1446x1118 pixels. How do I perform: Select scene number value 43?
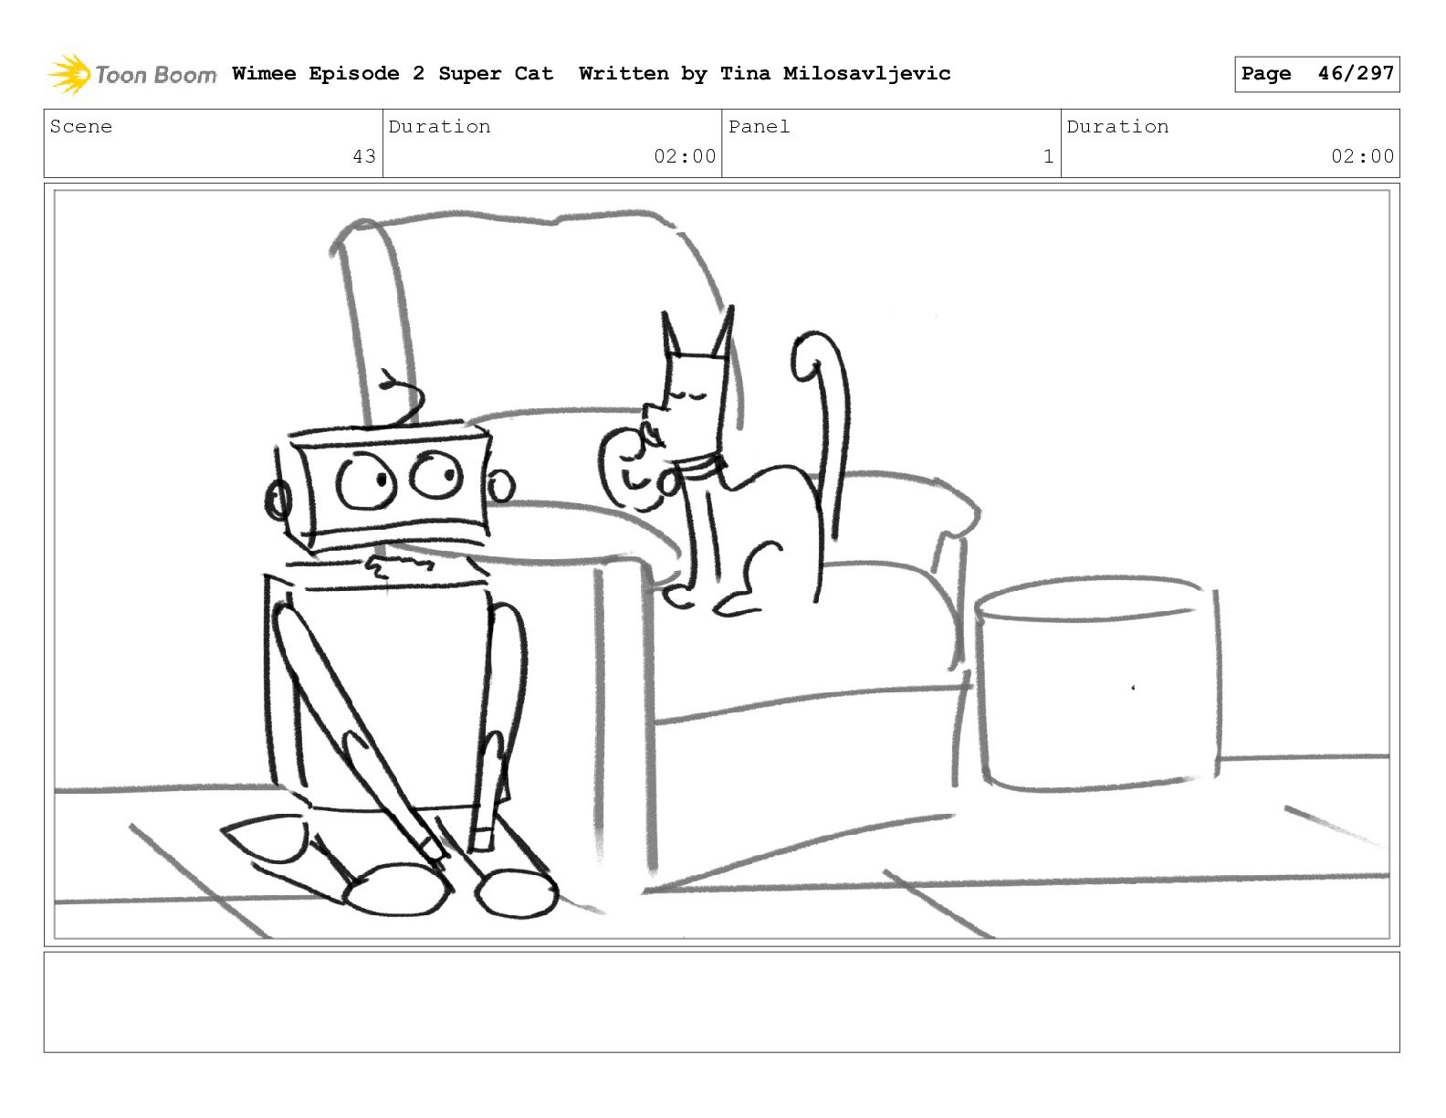[x=364, y=156]
